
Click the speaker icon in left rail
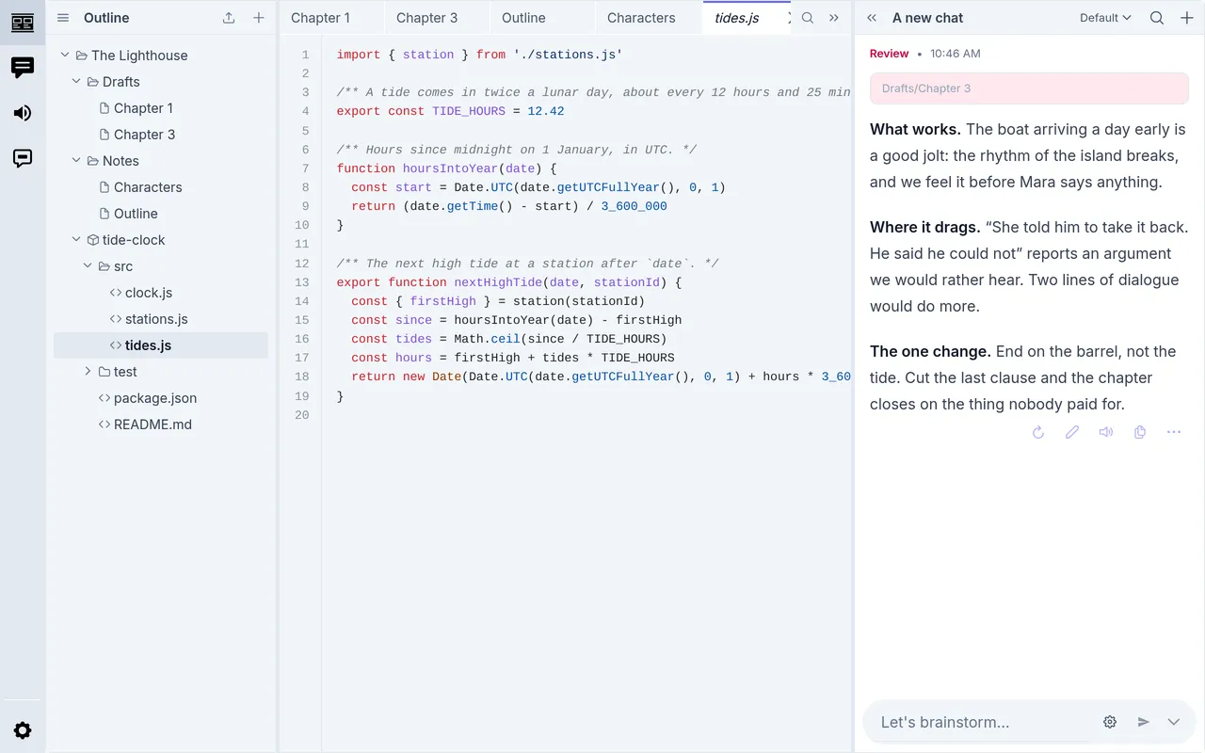[23, 113]
